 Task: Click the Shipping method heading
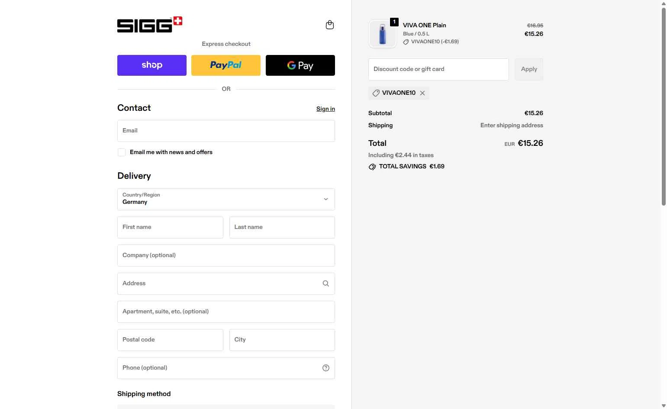(x=144, y=394)
